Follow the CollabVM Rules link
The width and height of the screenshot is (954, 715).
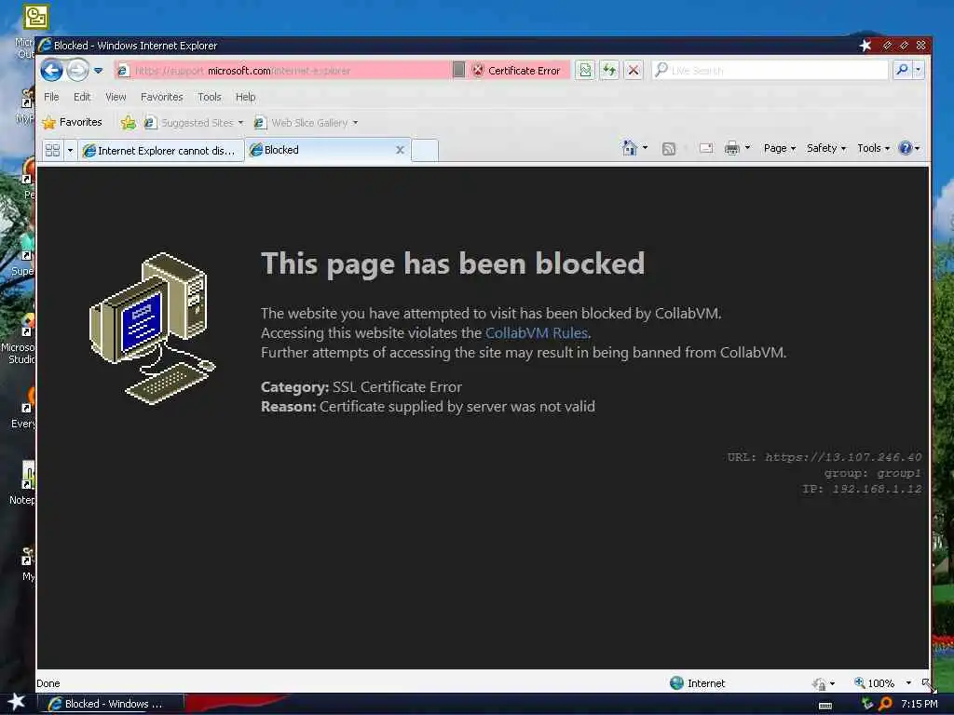[536, 333]
